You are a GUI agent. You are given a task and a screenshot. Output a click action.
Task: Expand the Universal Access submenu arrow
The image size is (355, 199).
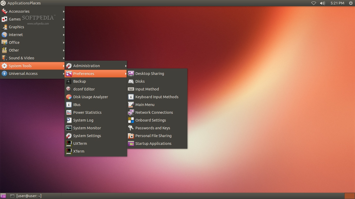63,74
